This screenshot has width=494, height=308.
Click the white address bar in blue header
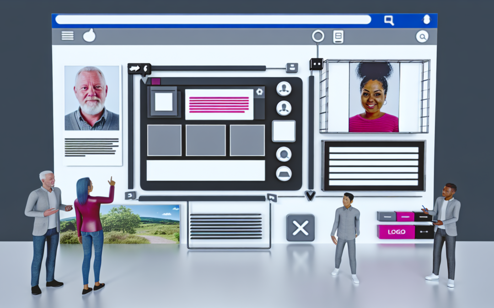213,20
